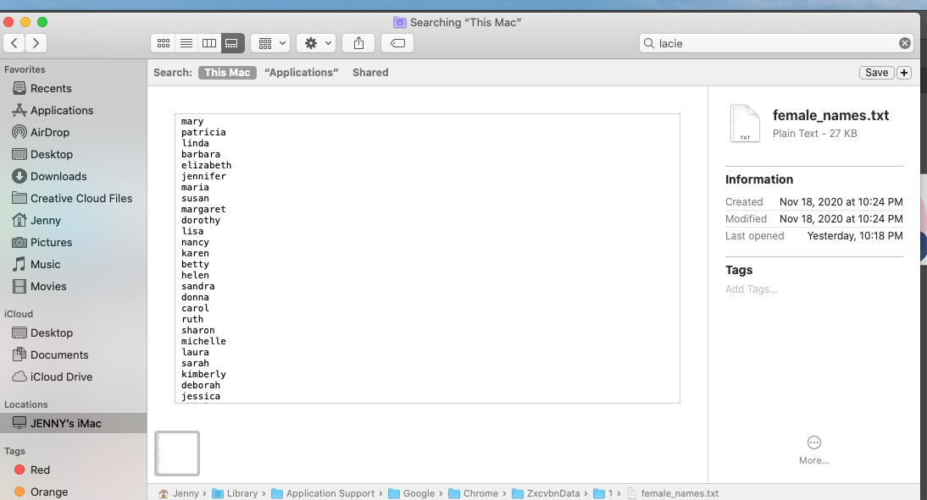Open the Share menu icon
This screenshot has height=500, width=927.
[358, 42]
